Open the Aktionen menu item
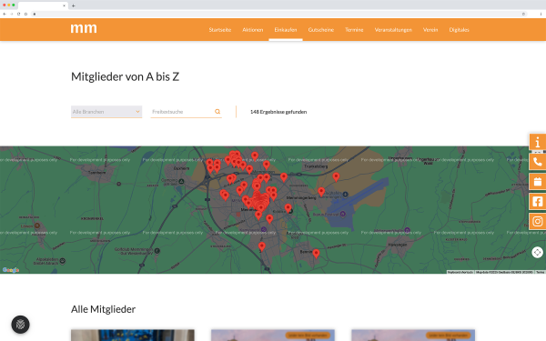This screenshot has width=546, height=341. [253, 30]
